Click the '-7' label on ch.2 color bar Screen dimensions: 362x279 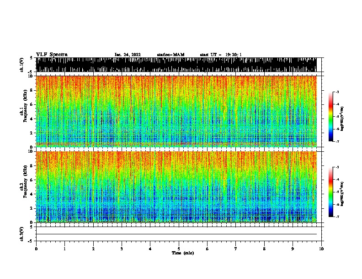[337, 217]
